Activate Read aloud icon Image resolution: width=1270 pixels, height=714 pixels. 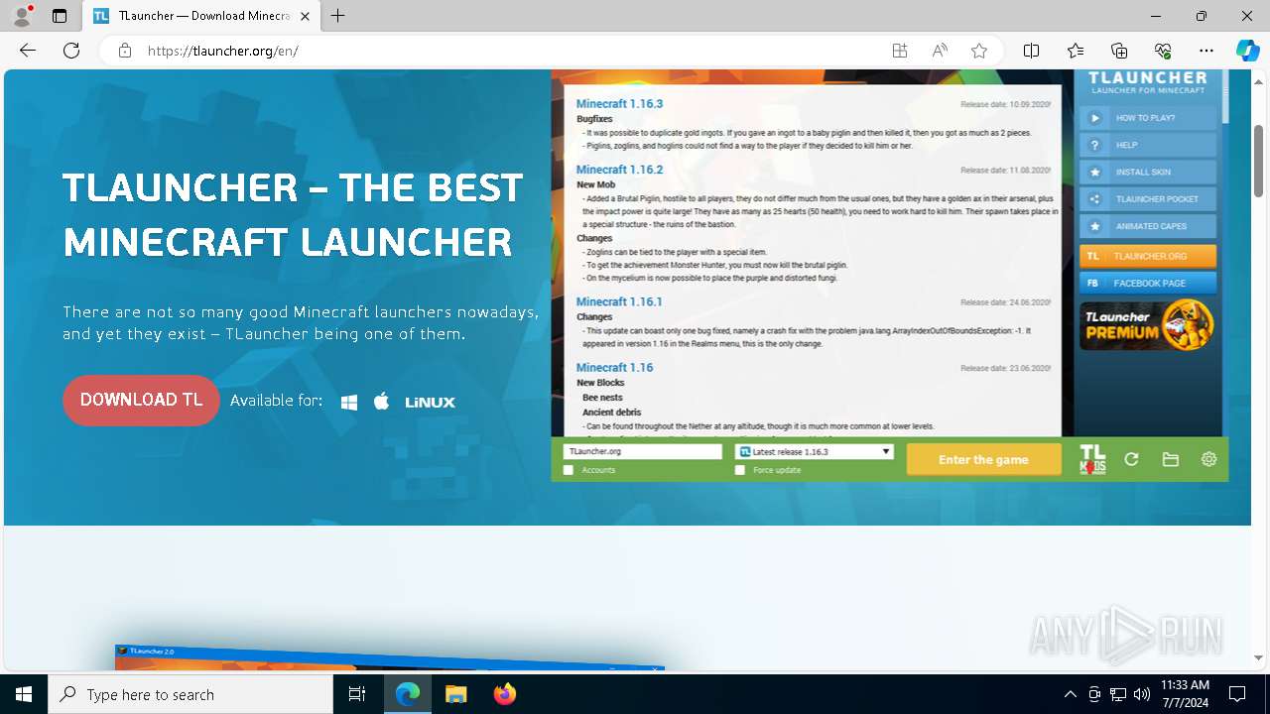click(940, 51)
